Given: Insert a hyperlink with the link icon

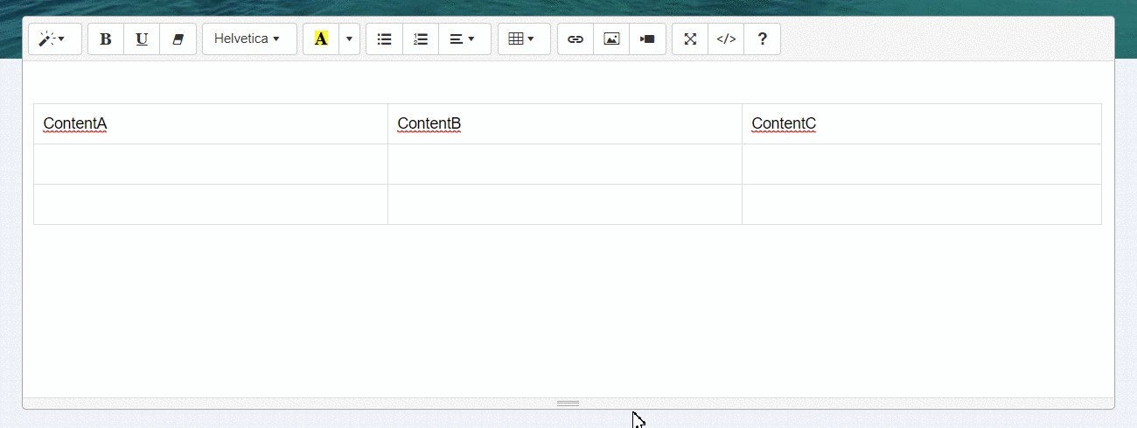Looking at the screenshot, I should tap(575, 39).
